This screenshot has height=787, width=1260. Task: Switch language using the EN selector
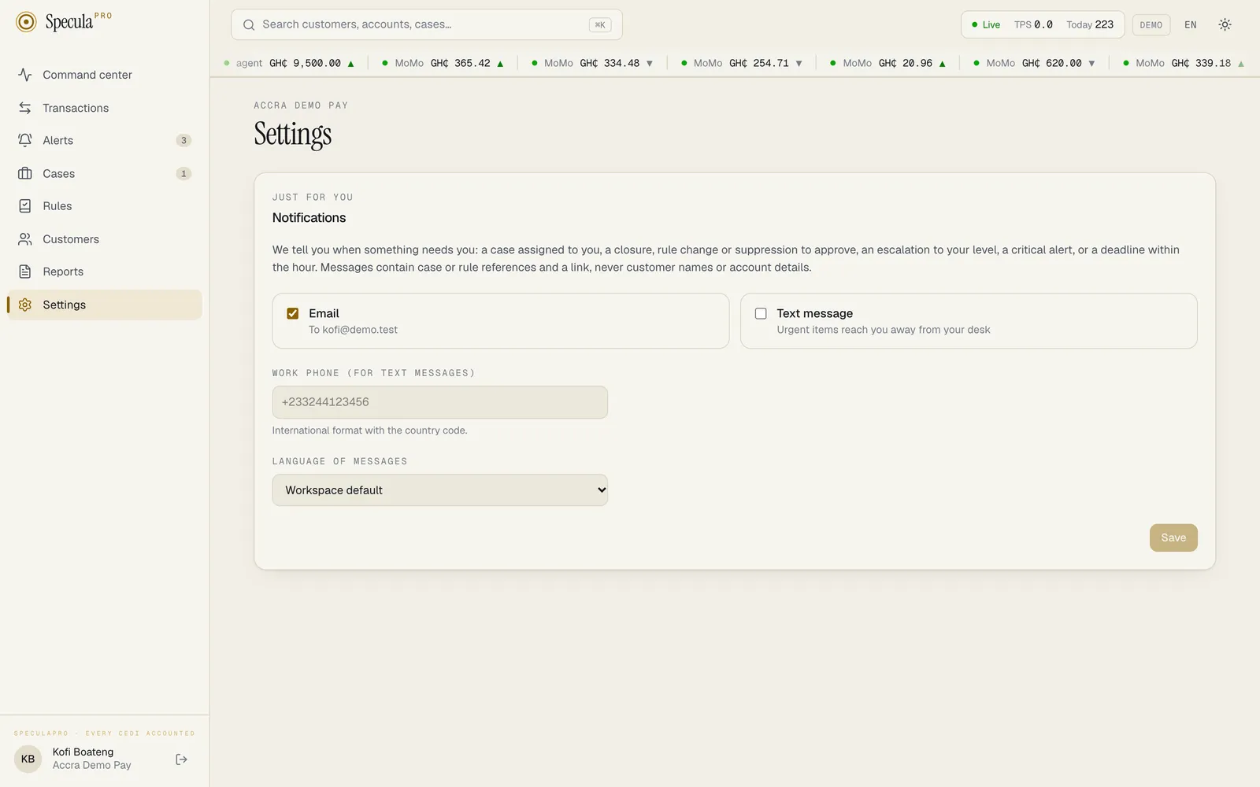1191,25
